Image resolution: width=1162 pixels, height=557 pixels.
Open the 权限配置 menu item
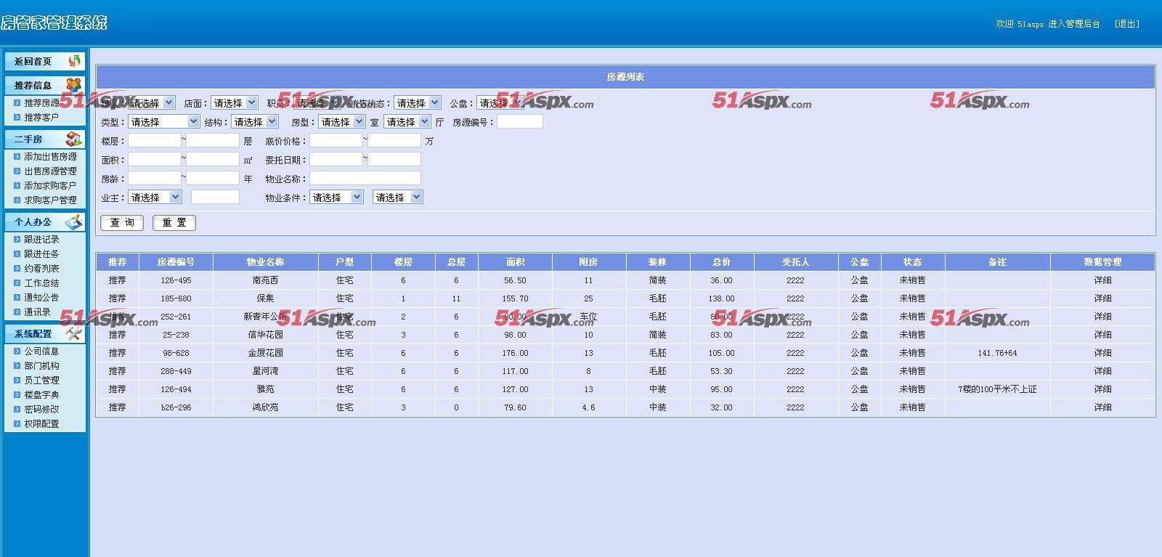coord(41,423)
